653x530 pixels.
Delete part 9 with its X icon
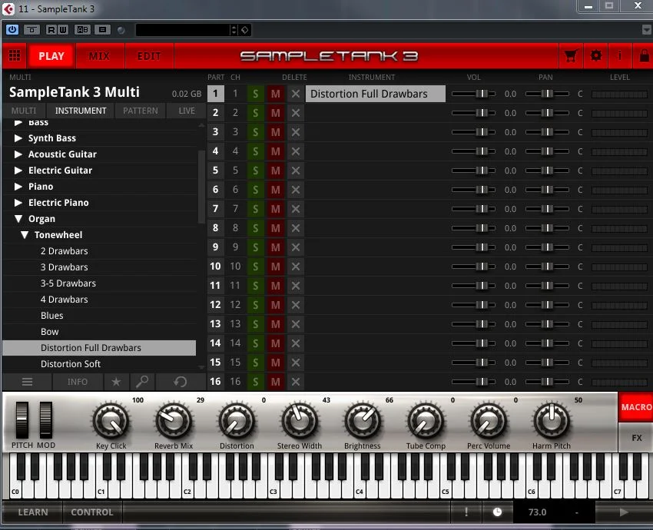tap(296, 247)
